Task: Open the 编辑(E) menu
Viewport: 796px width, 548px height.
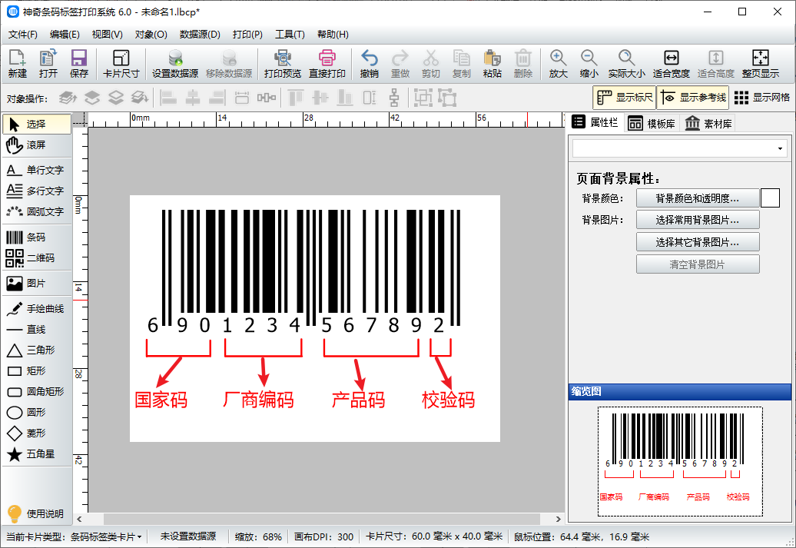Action: click(x=65, y=35)
